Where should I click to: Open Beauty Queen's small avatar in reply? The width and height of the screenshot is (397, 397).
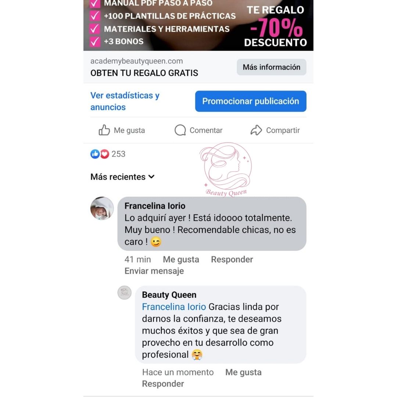coord(125,293)
